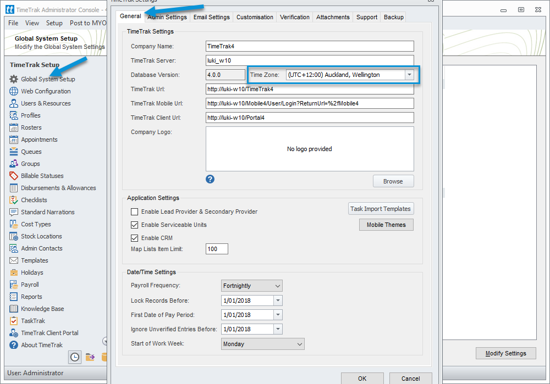Viewport: 550px width, 384px height.
Task: Open Ignore Unverified Entries Before date picker
Action: click(x=278, y=330)
